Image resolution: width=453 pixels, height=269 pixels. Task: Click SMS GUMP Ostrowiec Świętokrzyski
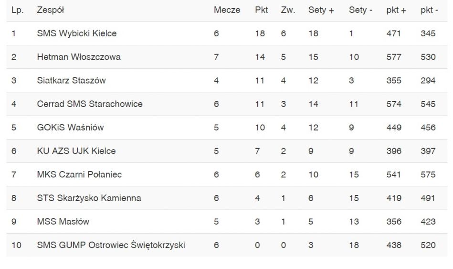click(x=111, y=245)
